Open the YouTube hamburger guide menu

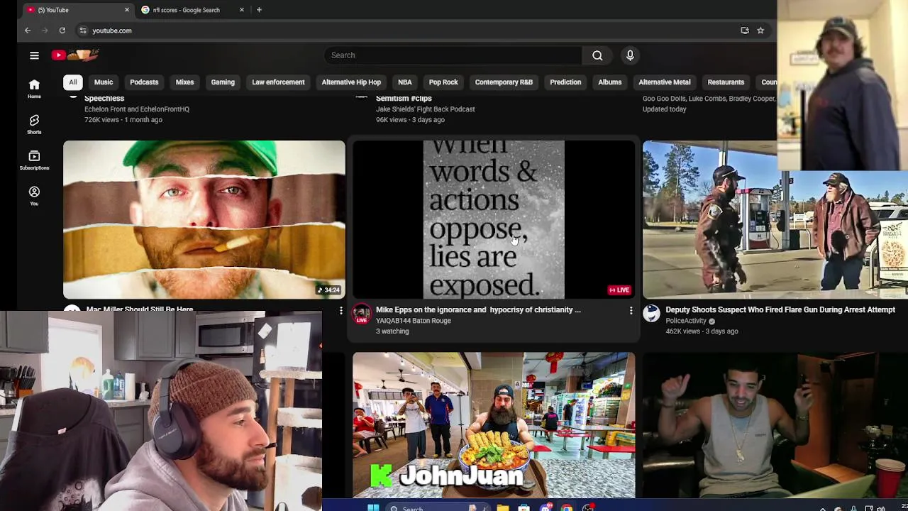click(34, 55)
